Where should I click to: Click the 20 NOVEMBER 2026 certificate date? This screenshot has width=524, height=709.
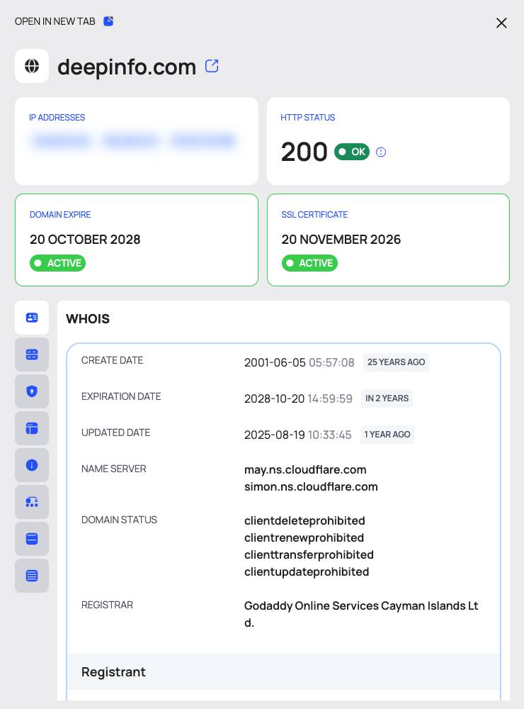click(341, 239)
